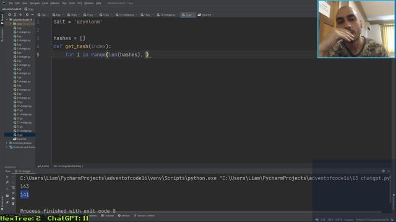Click get_hash() breadcrumb below the editor
The image size is (396, 222).
(43, 166)
